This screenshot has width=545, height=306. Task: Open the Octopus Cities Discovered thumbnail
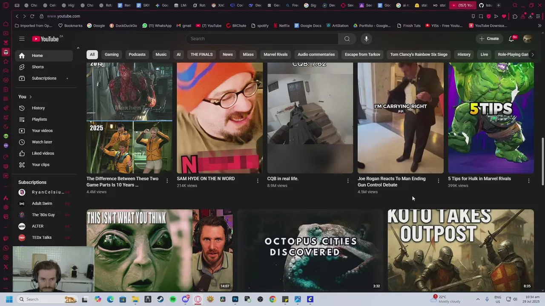coord(310,250)
